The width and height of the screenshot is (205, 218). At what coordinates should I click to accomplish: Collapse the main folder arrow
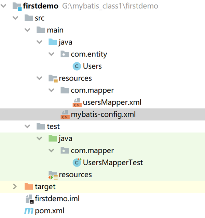(x=27, y=30)
